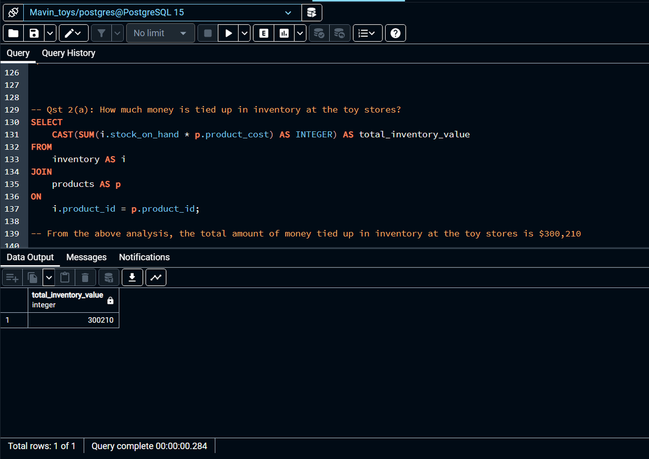
Task: Open the Edit pencil menu
Action: pos(72,34)
